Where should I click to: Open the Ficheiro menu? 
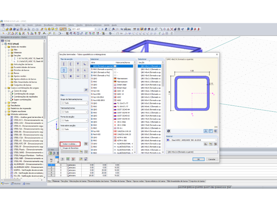pyautogui.click(x=9, y=25)
